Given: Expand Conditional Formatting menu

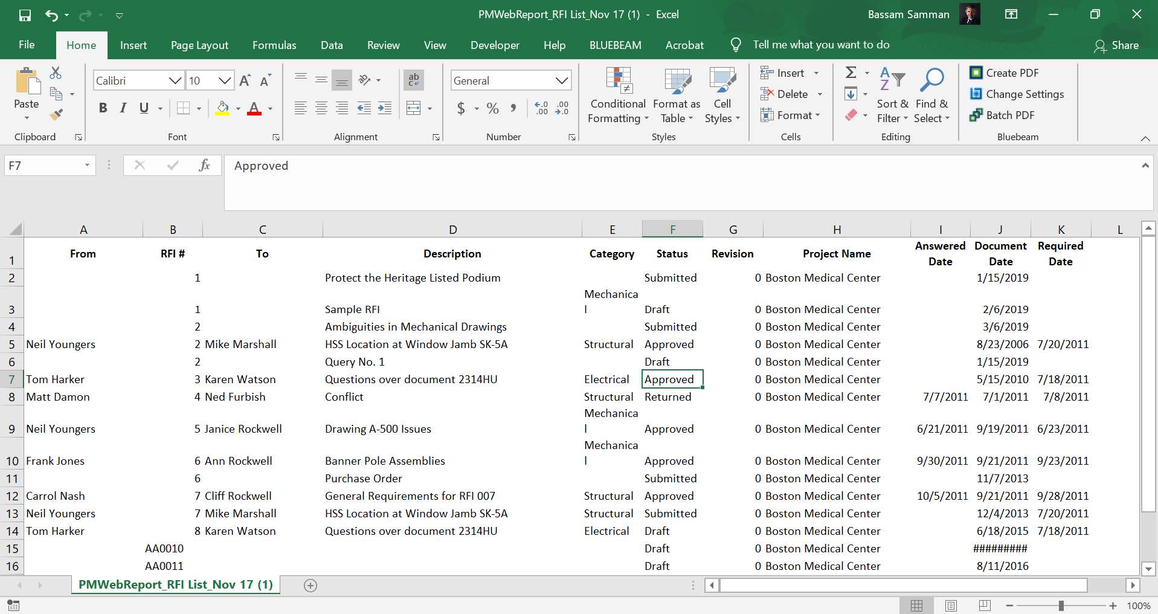Looking at the screenshot, I should [617, 95].
